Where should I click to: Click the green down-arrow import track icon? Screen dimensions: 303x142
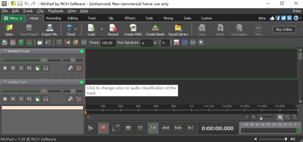21,42
